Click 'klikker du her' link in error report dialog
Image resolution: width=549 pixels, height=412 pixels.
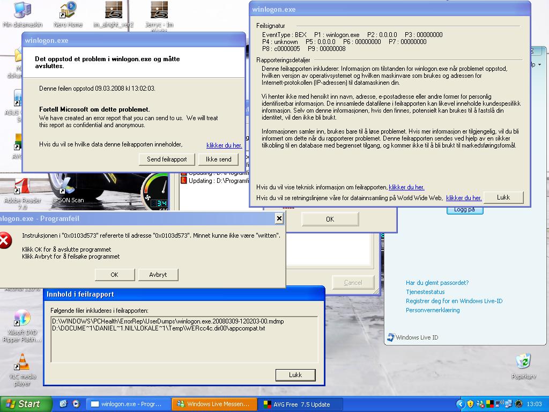coord(224,145)
